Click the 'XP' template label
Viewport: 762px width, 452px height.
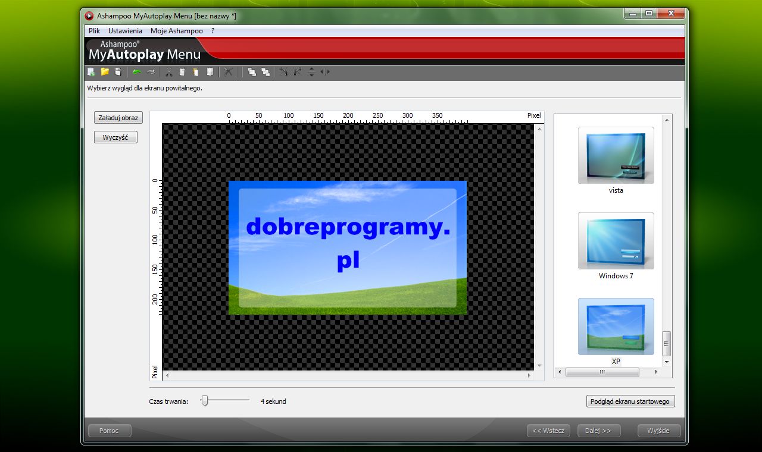pyautogui.click(x=616, y=362)
